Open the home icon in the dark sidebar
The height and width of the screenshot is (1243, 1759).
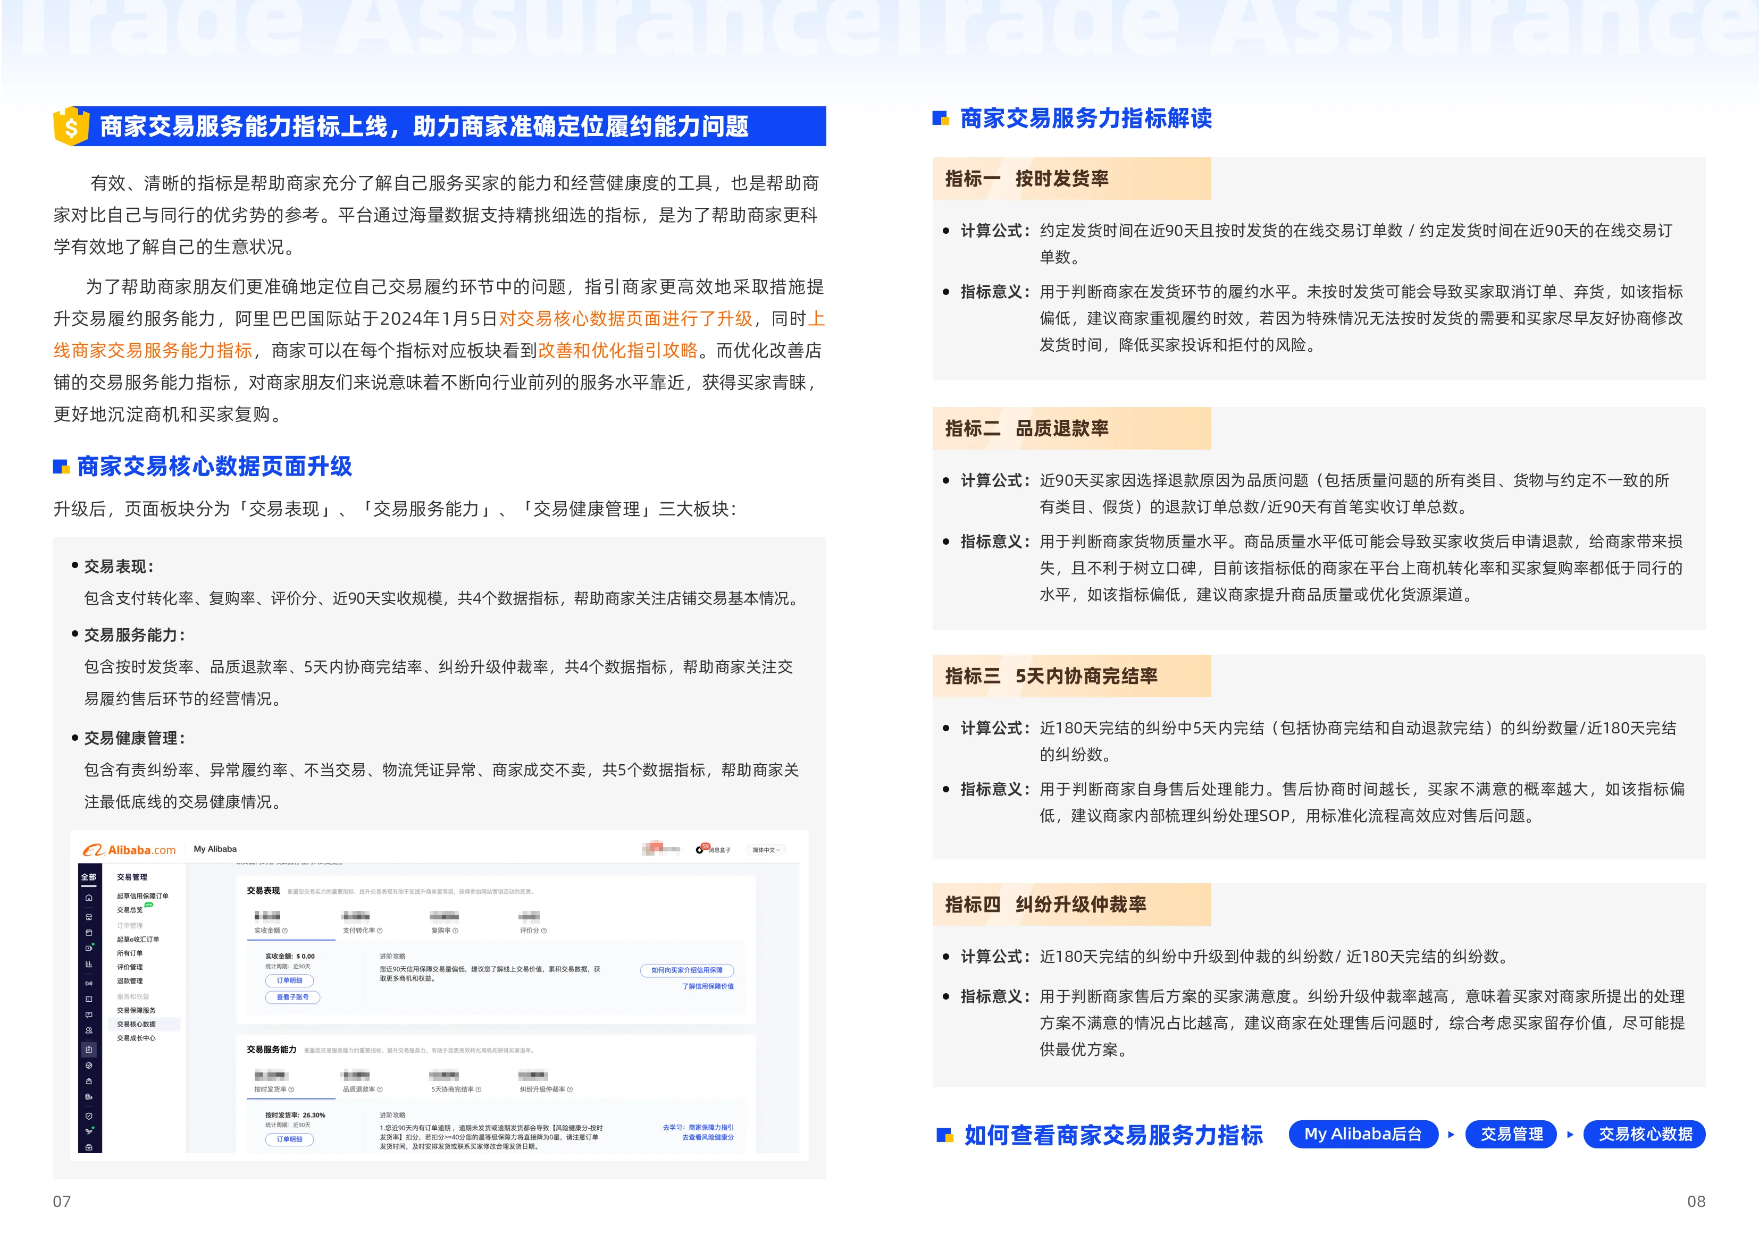[89, 898]
